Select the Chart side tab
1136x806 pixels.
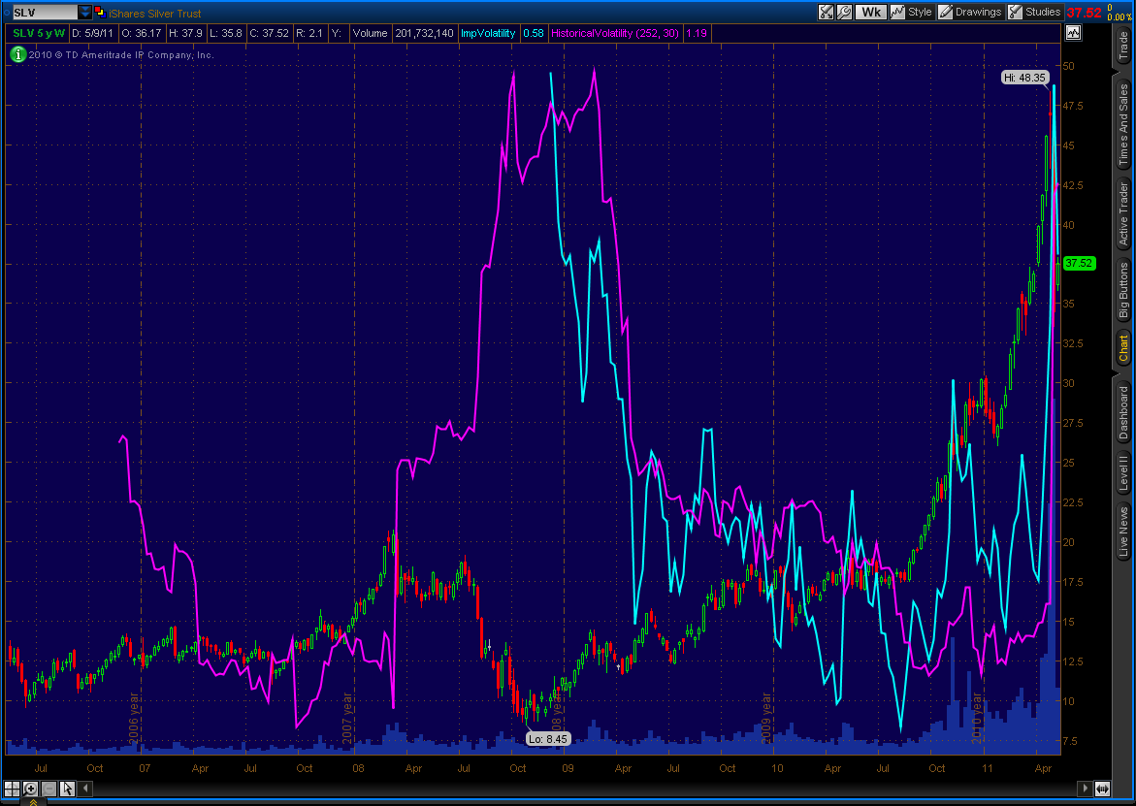point(1123,347)
